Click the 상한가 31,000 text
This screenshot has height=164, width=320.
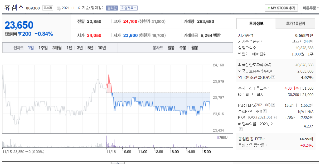click(152, 22)
